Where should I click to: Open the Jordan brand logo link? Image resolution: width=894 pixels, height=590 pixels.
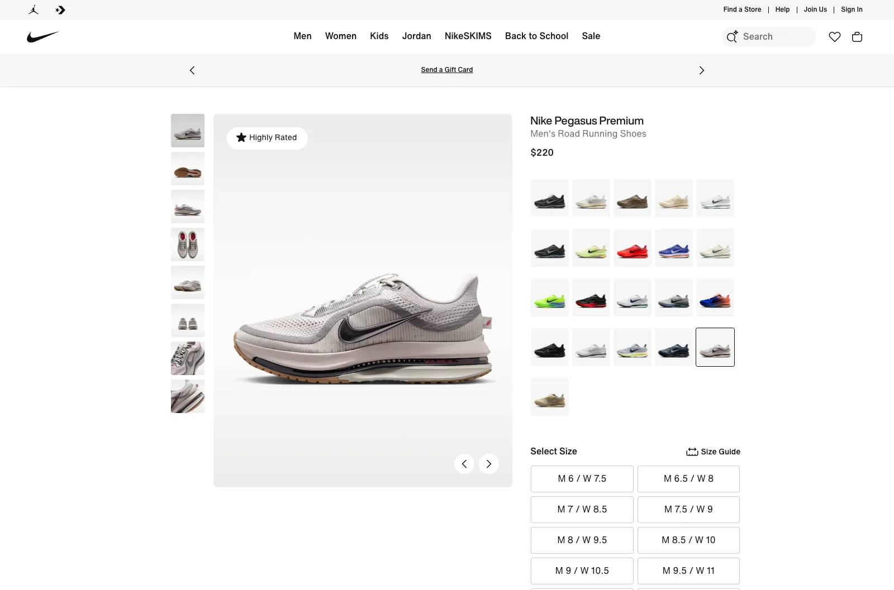point(34,9)
